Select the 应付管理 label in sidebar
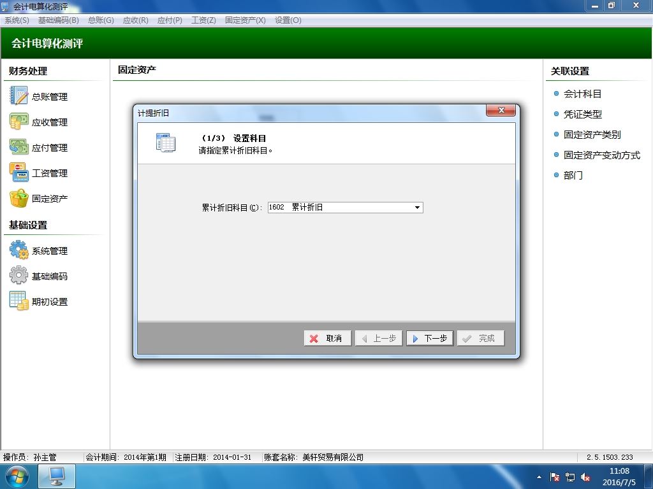 click(x=50, y=148)
